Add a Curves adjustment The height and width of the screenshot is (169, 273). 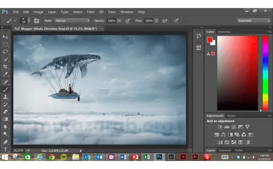pyautogui.click(x=234, y=127)
